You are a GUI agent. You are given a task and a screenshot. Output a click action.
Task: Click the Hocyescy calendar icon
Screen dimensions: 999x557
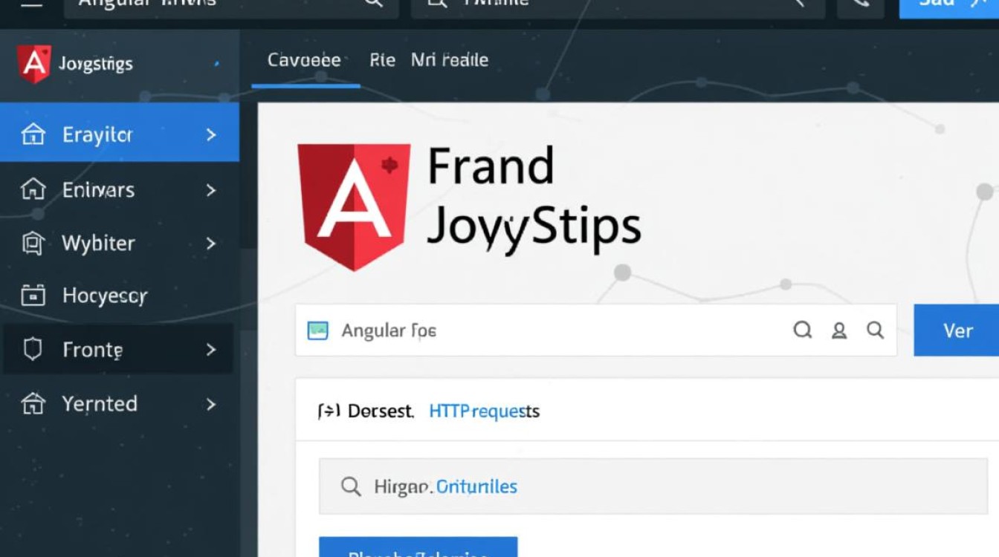[35, 295]
